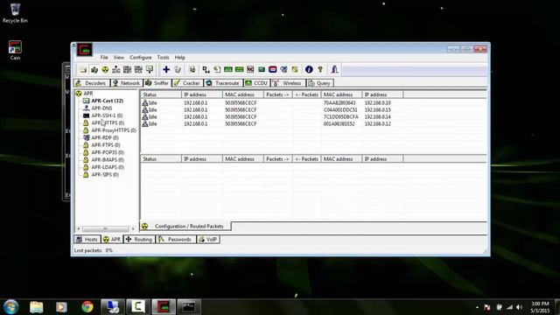The image size is (560, 315).
Task: Click the command prompt taskbar icon
Action: point(189,307)
